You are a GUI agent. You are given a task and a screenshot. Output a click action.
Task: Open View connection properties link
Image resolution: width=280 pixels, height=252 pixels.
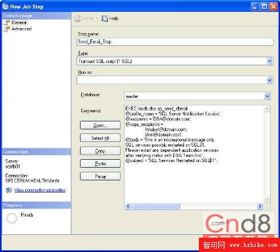(x=40, y=190)
